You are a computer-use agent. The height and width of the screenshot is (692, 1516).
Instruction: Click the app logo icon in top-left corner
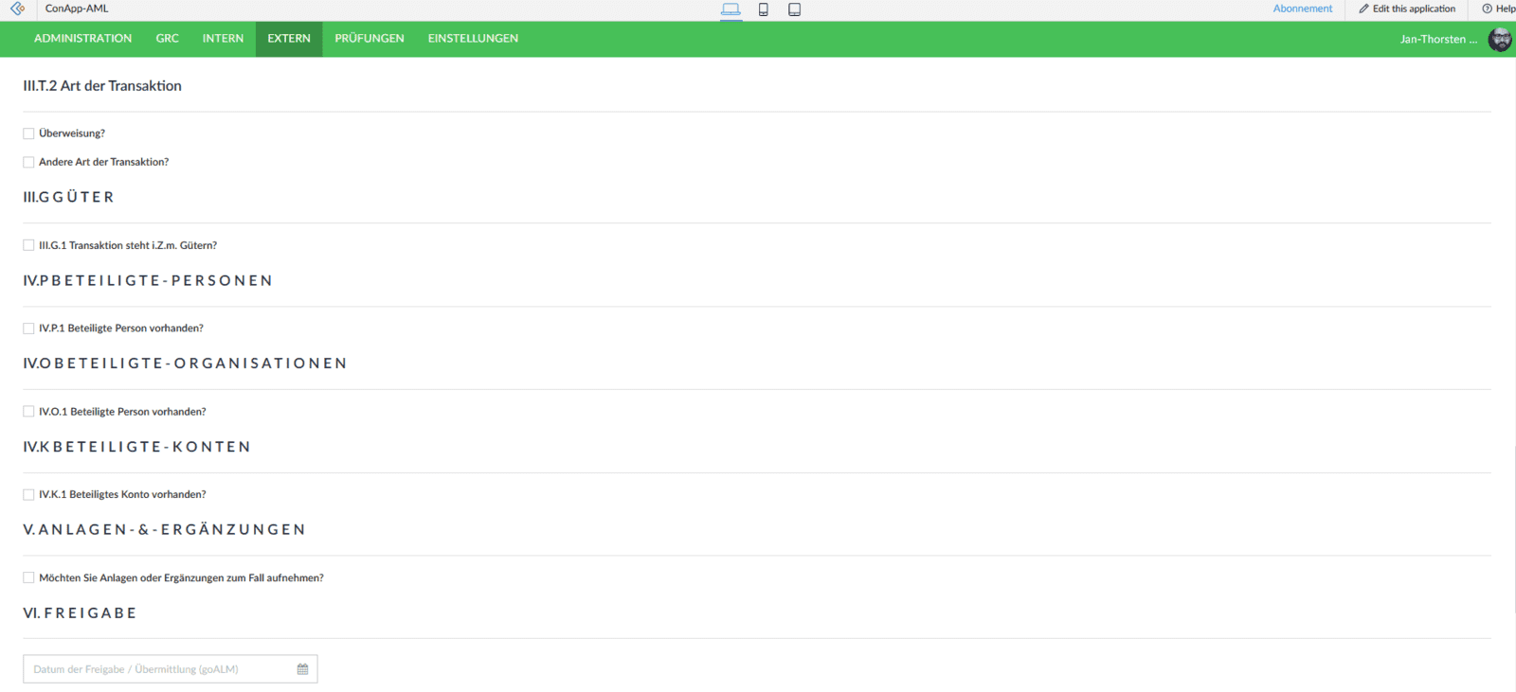pyautogui.click(x=18, y=9)
